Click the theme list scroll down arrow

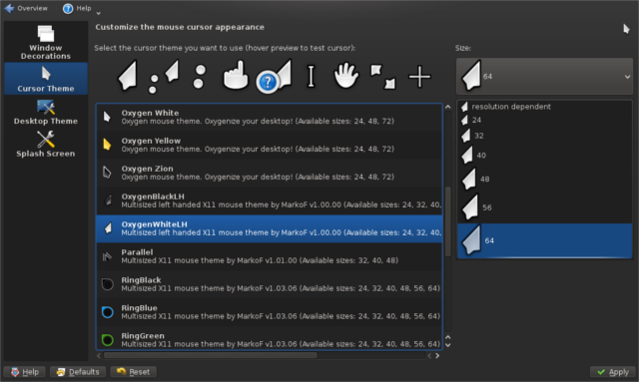point(448,345)
